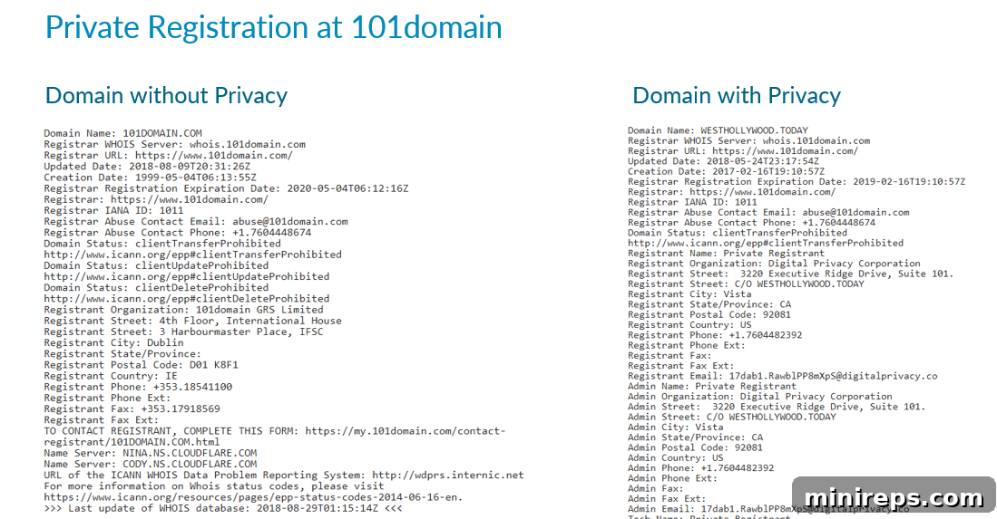Click 'Admin Postal Code: 92081' line

click(695, 447)
